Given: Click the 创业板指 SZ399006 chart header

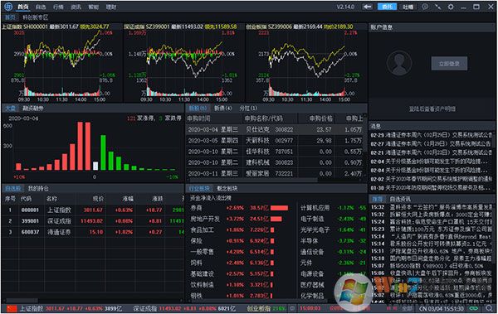Looking at the screenshot, I should click(x=300, y=27).
